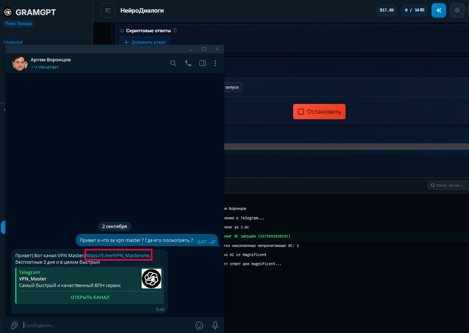Click the $17.86 balance badge

tap(387, 10)
